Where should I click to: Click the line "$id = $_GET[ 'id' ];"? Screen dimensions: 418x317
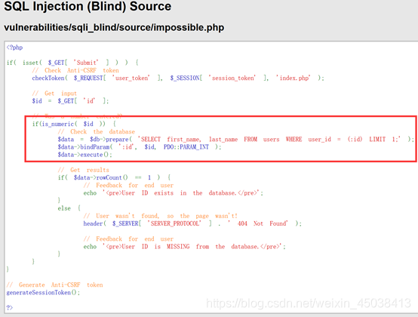coord(70,101)
